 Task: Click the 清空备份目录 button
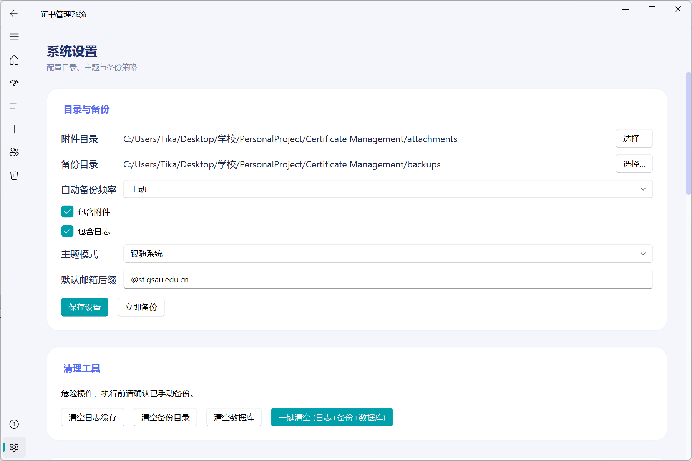165,417
